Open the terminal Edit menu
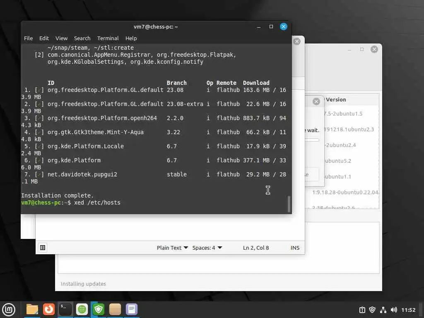 [x=44, y=39]
